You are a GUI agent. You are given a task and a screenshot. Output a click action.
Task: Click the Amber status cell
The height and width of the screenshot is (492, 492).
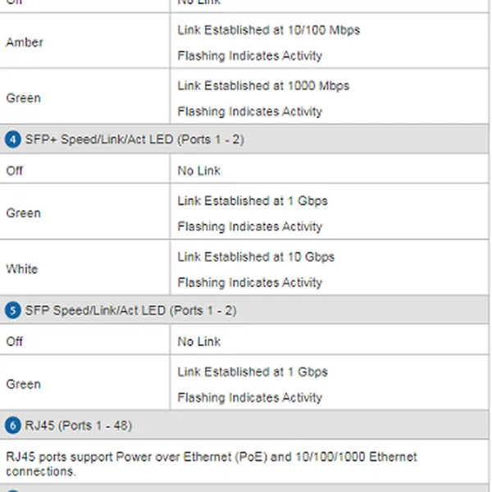pos(25,42)
